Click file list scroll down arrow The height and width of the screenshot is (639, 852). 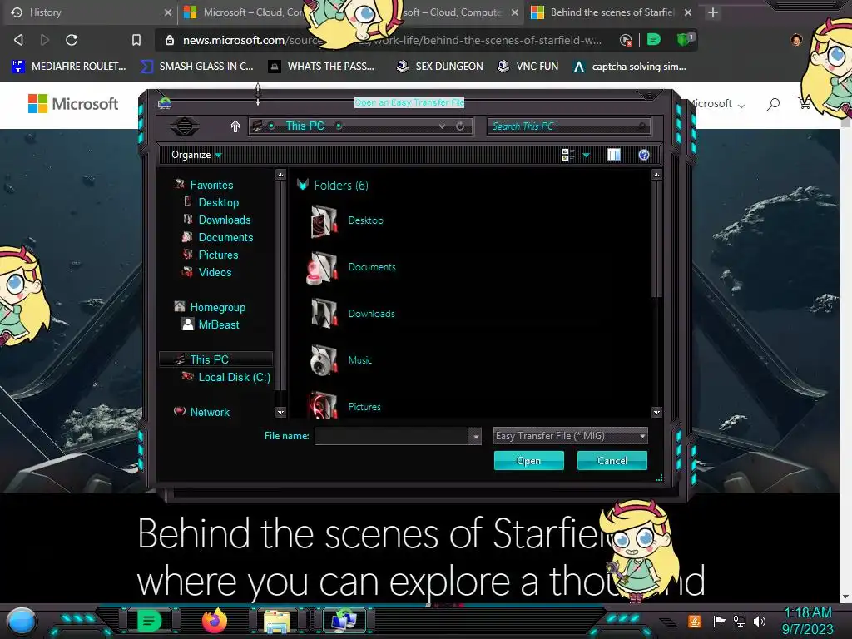(656, 413)
